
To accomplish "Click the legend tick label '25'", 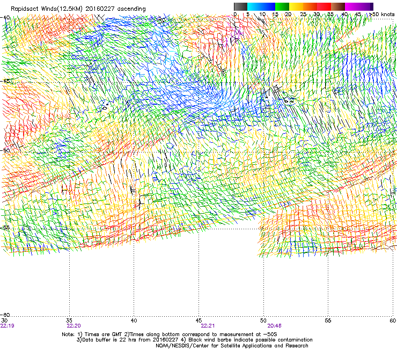I will point(303,14).
